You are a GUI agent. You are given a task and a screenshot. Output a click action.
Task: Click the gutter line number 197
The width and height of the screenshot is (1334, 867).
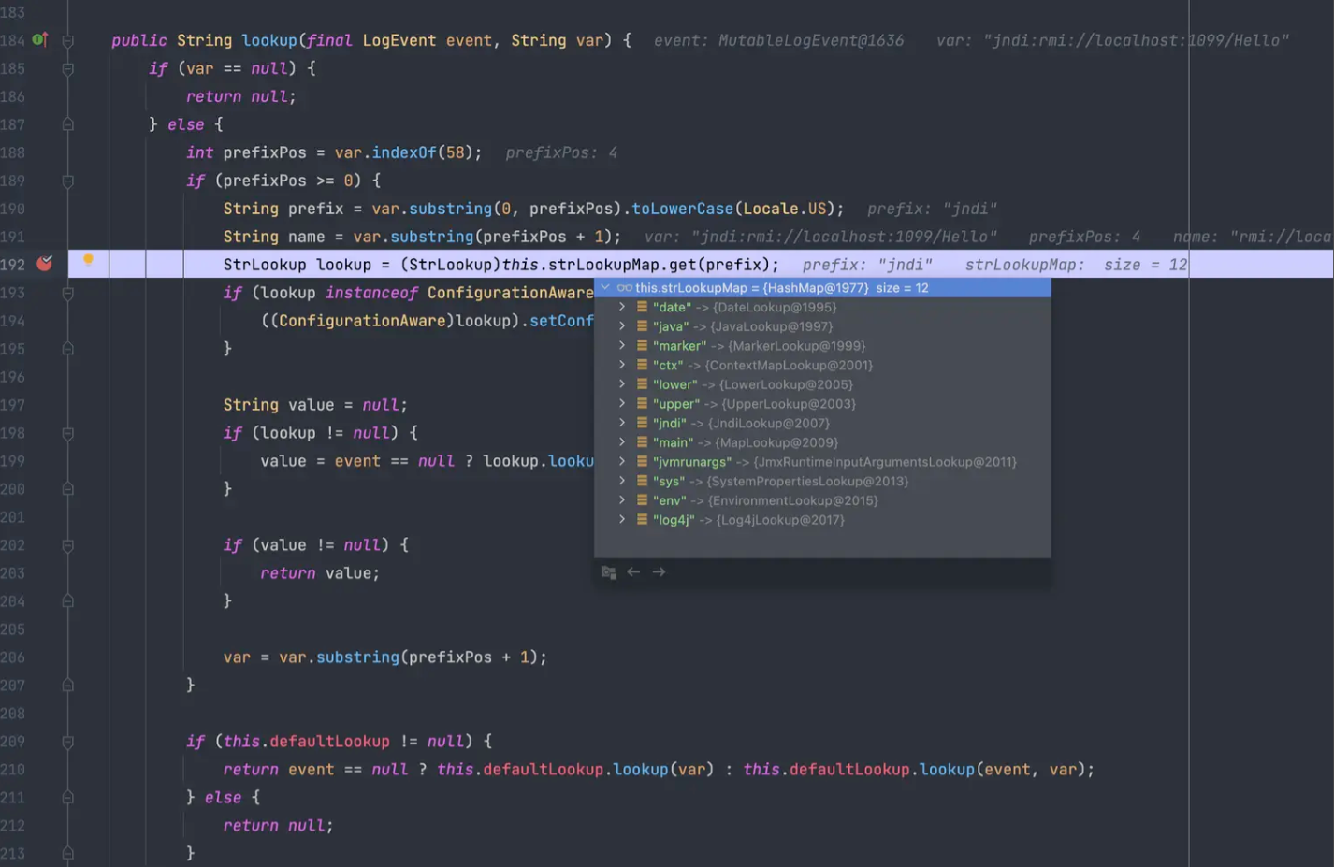(13, 405)
